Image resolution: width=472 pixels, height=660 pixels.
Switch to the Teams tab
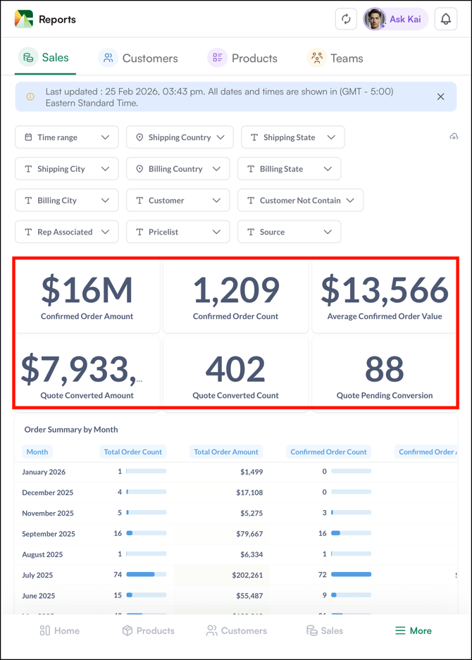335,58
